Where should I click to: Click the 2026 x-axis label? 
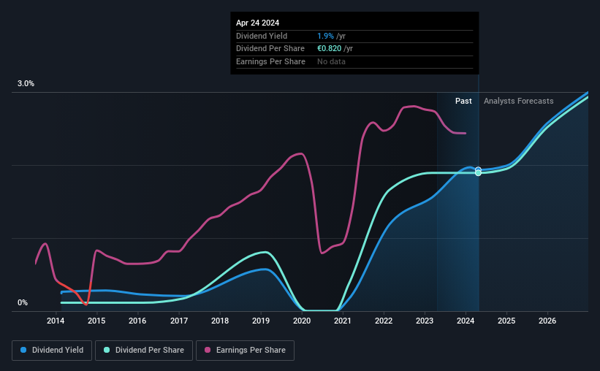[x=547, y=321]
